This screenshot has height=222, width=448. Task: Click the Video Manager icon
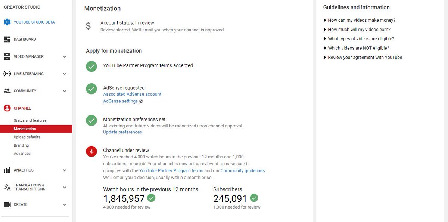pos(7,56)
